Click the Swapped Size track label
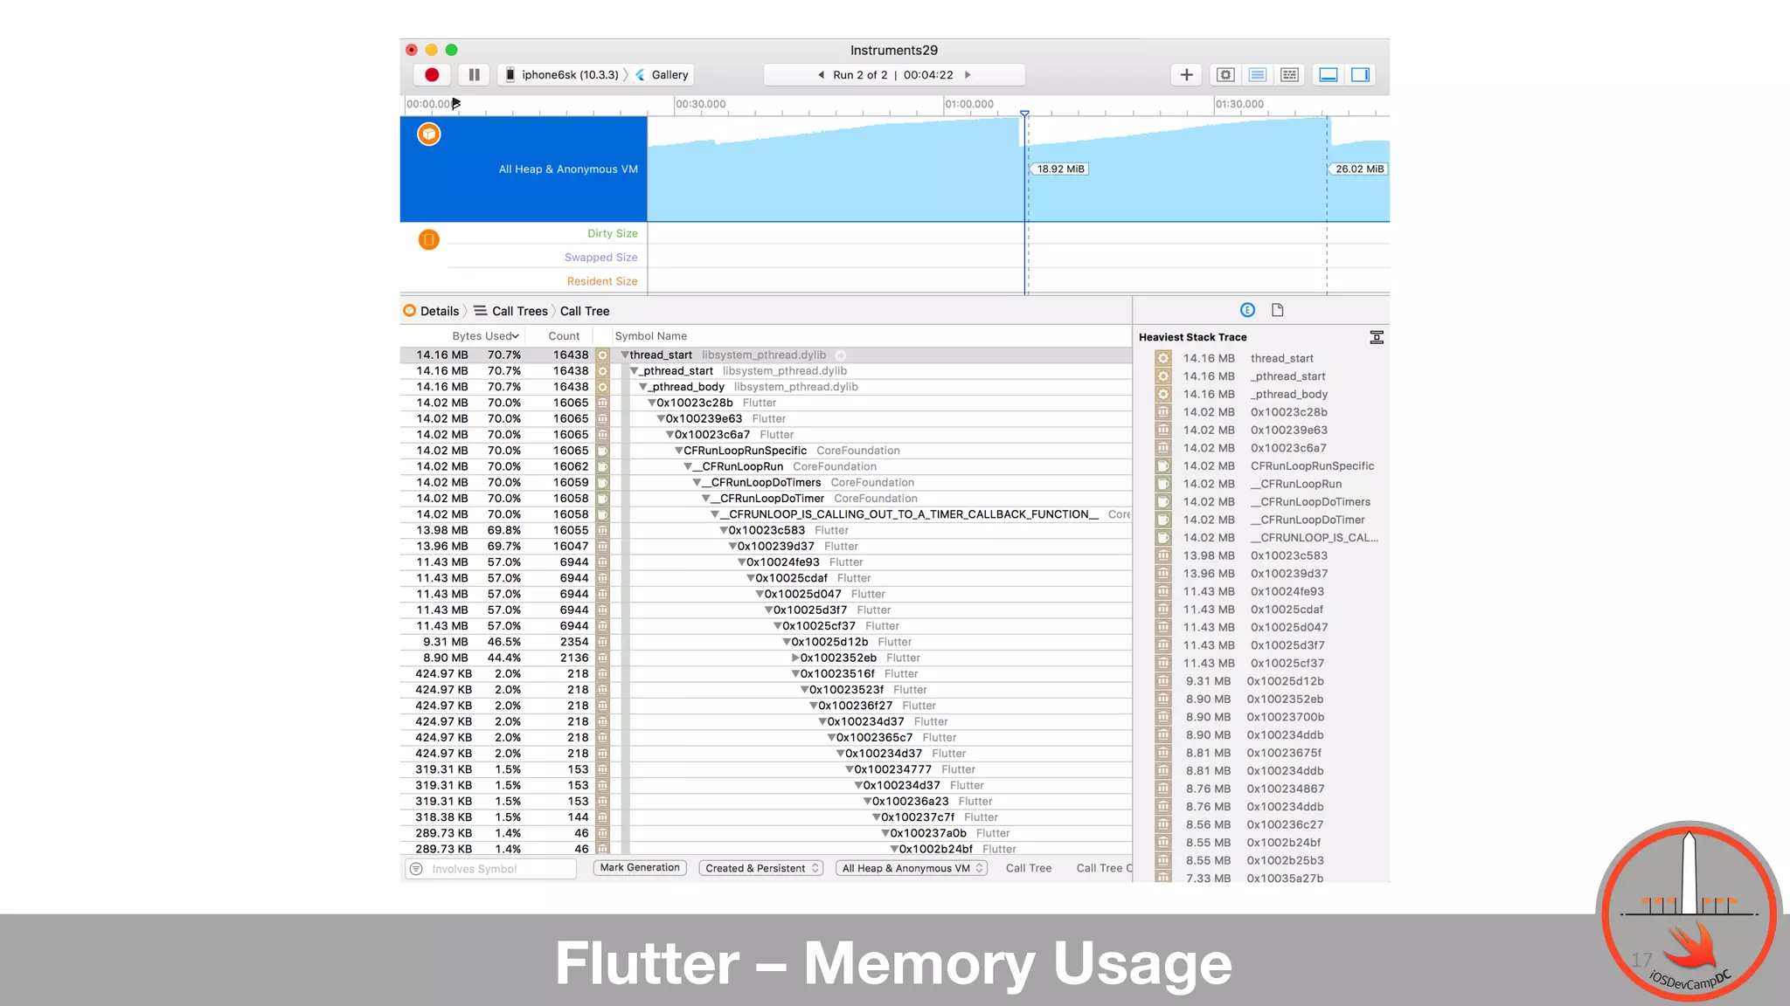The width and height of the screenshot is (1790, 1006). point(601,258)
